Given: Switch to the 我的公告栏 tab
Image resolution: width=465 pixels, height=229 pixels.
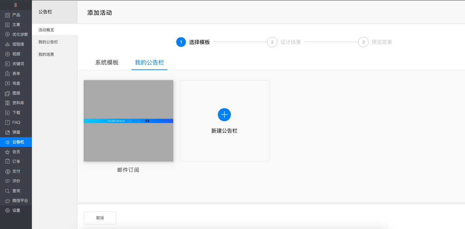Looking at the screenshot, I should [149, 63].
